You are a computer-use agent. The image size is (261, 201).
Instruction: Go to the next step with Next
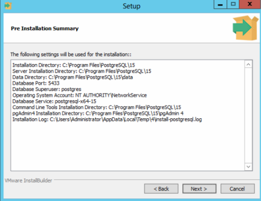199,188
